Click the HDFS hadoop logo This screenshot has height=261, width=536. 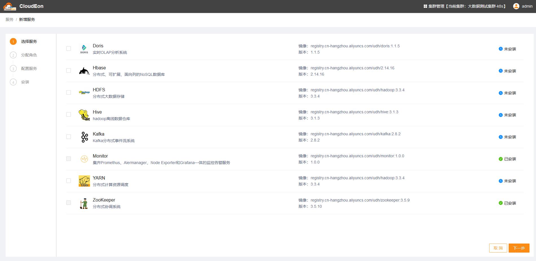[x=84, y=92]
